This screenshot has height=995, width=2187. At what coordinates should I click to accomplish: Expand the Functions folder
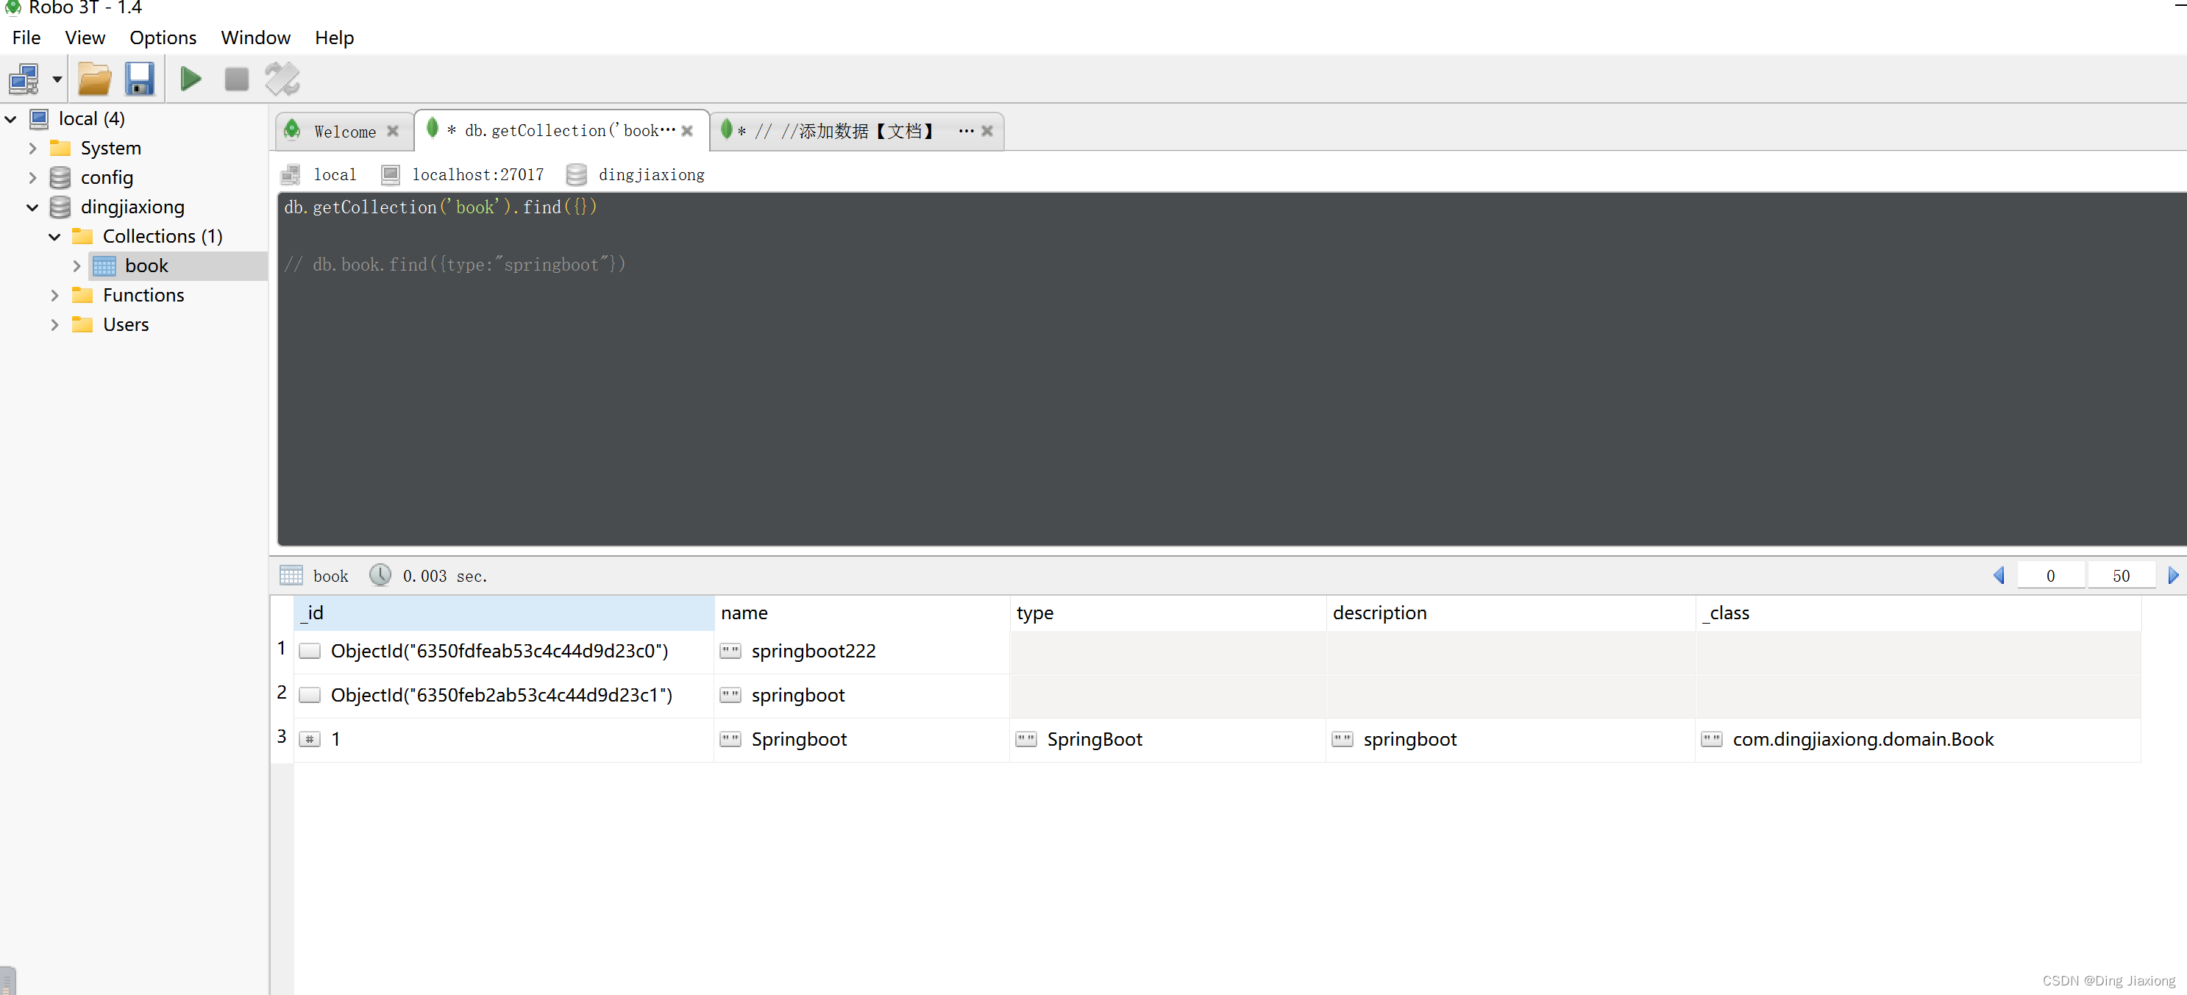[55, 296]
